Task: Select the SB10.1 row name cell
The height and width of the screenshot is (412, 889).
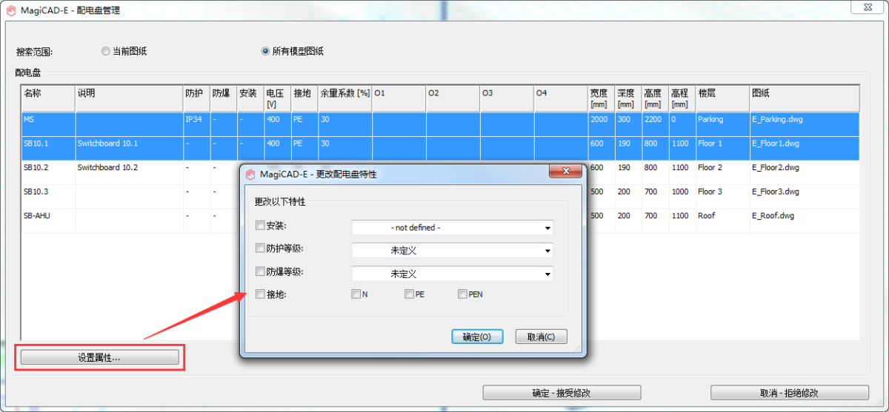Action: [x=48, y=148]
